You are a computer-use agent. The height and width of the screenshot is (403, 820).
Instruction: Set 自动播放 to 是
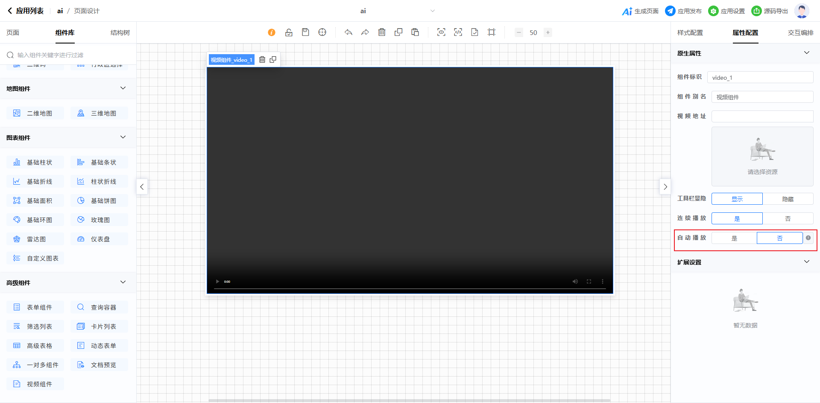[x=734, y=238]
